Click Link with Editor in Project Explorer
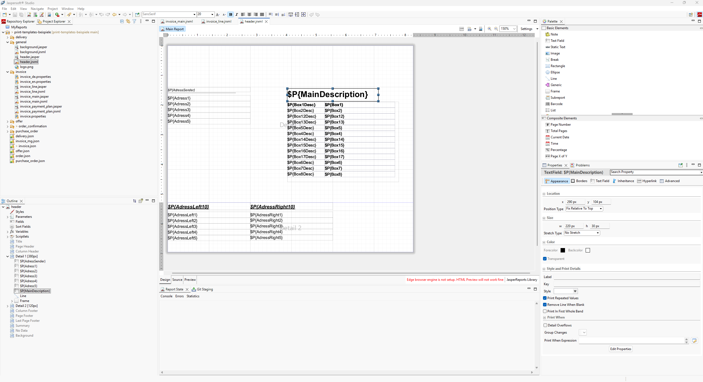703x382 pixels. pyautogui.click(x=128, y=21)
